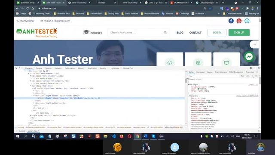Open the BLOG link

pyautogui.click(x=180, y=33)
